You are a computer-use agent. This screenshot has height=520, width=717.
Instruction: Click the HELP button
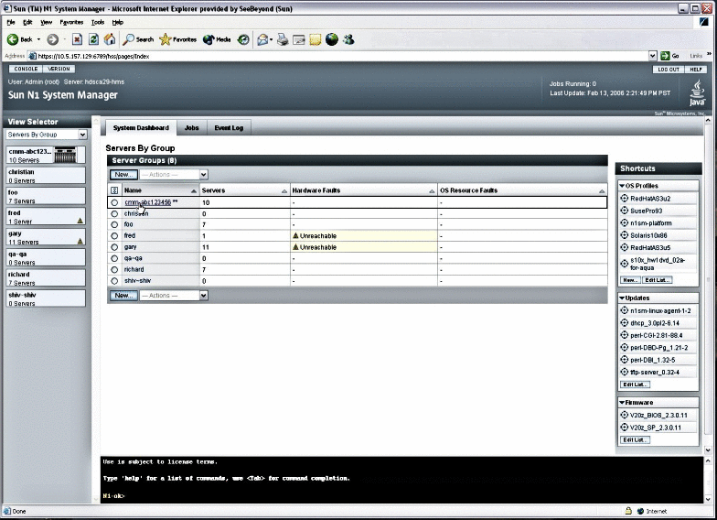[x=695, y=70]
